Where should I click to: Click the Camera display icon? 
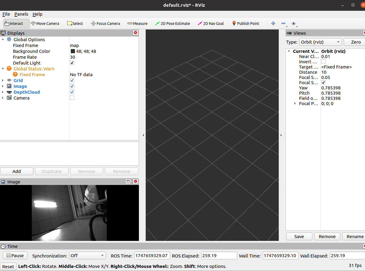9,98
